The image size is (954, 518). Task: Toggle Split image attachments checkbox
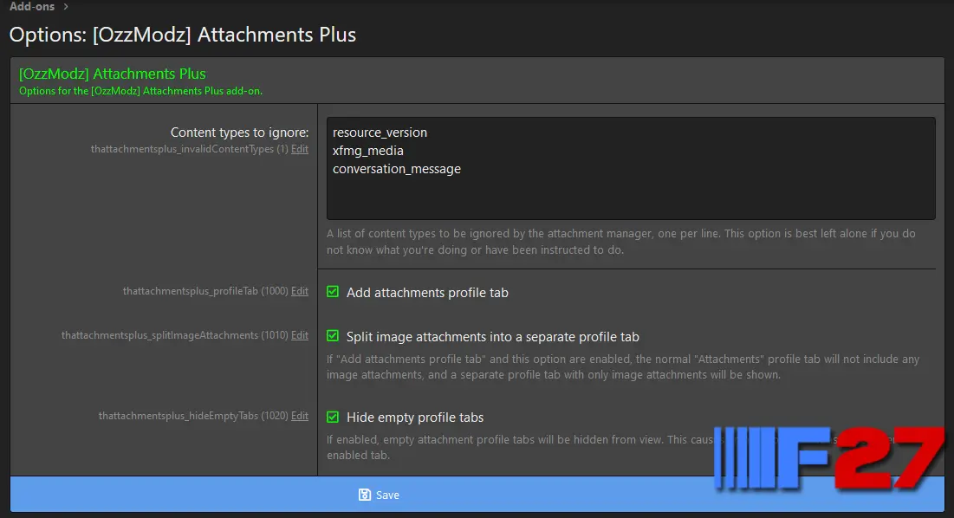[x=332, y=336]
